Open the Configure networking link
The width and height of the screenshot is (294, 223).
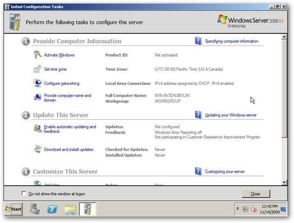pos(61,83)
